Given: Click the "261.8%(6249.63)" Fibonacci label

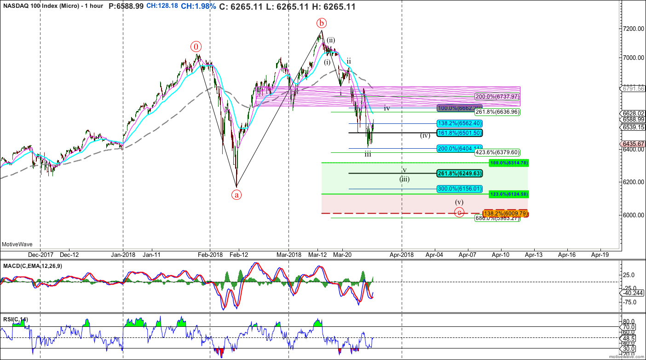Looking at the screenshot, I should [x=459, y=174].
